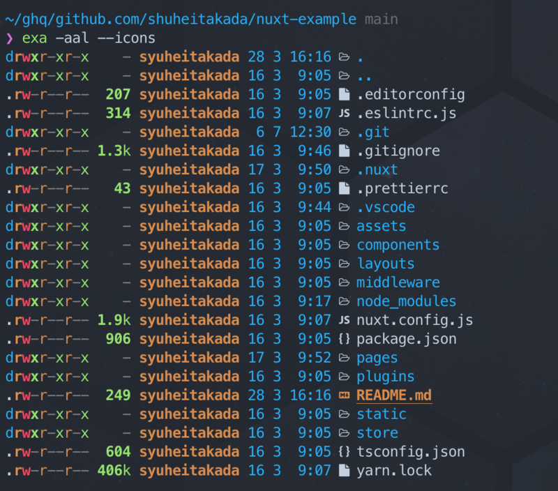Click the 406k size value
Image resolution: width=558 pixels, height=491 pixels.
click(114, 471)
